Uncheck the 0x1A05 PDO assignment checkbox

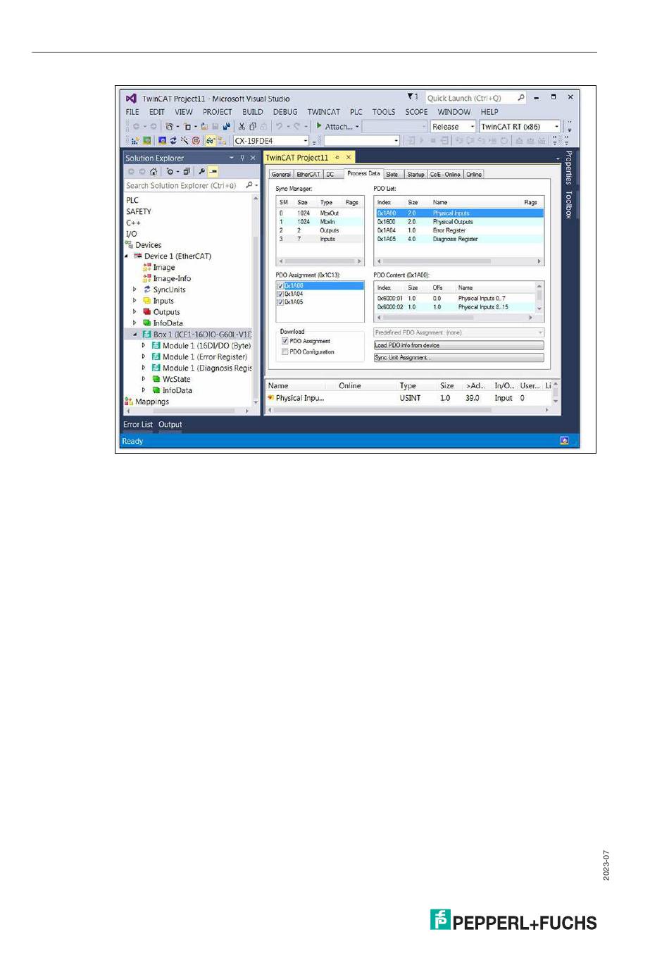click(x=280, y=301)
